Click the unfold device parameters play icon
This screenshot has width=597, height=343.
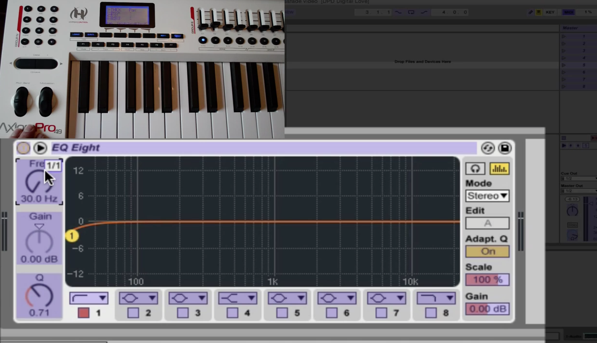click(x=40, y=148)
